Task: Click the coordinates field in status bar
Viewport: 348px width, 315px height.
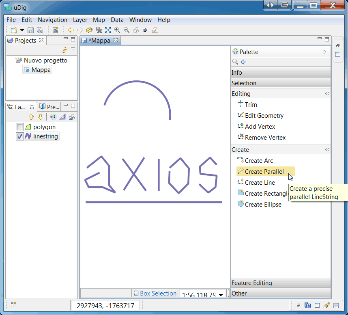Action: 105,306
